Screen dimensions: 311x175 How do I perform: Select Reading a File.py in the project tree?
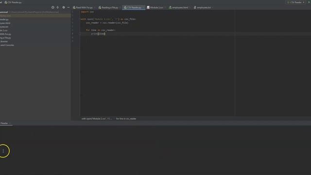click(5, 38)
